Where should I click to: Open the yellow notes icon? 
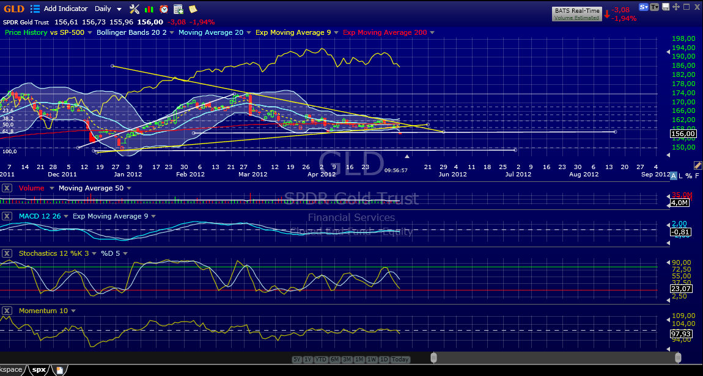pyautogui.click(x=193, y=9)
